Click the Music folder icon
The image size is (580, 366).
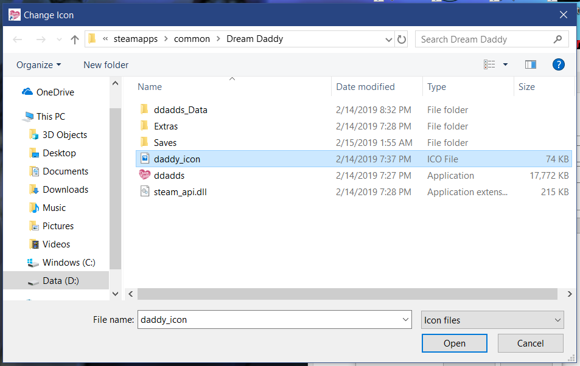pos(34,208)
